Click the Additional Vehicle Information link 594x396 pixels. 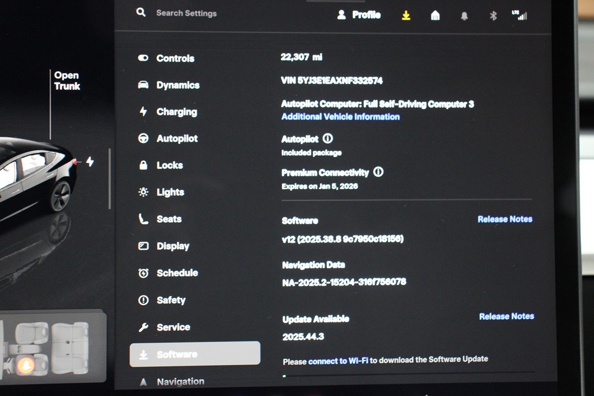(x=341, y=117)
